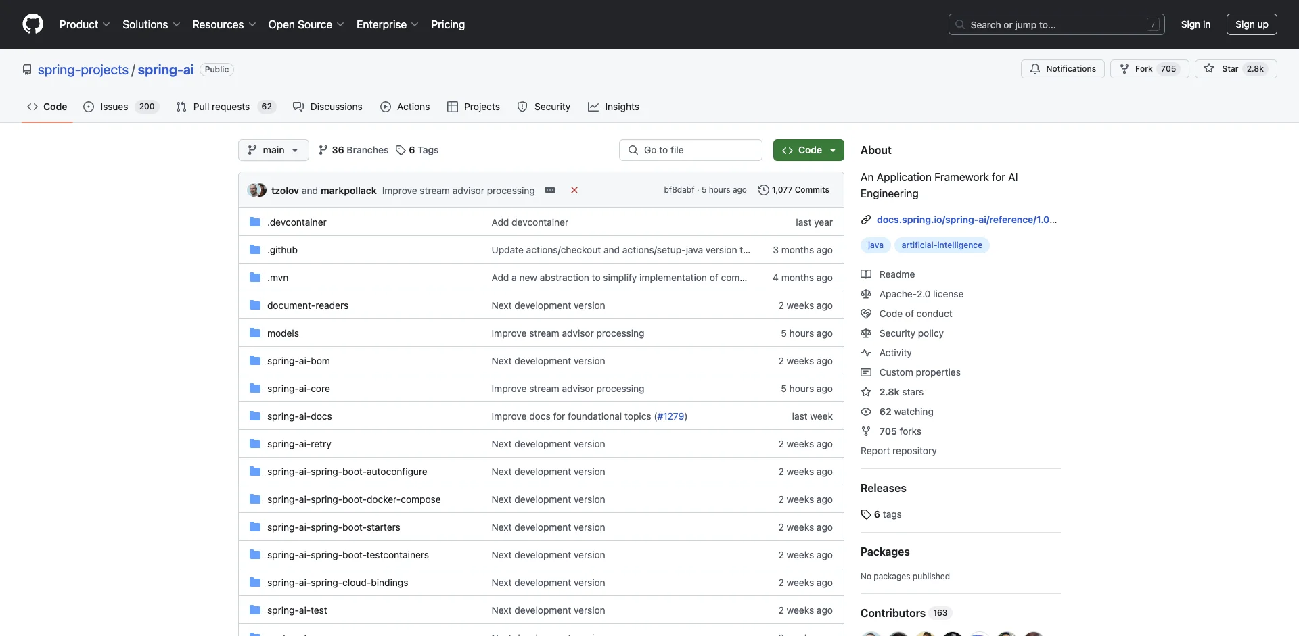Expand the Open Source menu
This screenshot has width=1299, height=636.
coord(306,24)
